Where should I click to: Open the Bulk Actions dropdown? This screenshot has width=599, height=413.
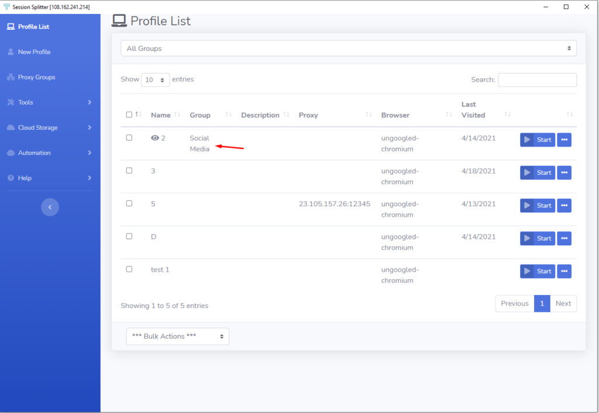(x=178, y=336)
